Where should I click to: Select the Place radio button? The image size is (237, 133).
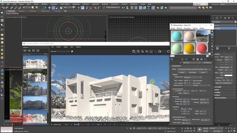tap(188, 109)
